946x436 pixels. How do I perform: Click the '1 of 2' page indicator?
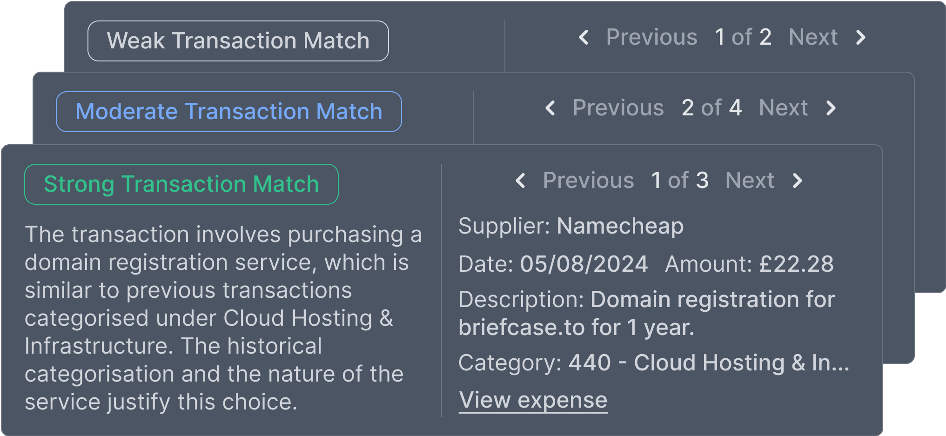pyautogui.click(x=743, y=37)
